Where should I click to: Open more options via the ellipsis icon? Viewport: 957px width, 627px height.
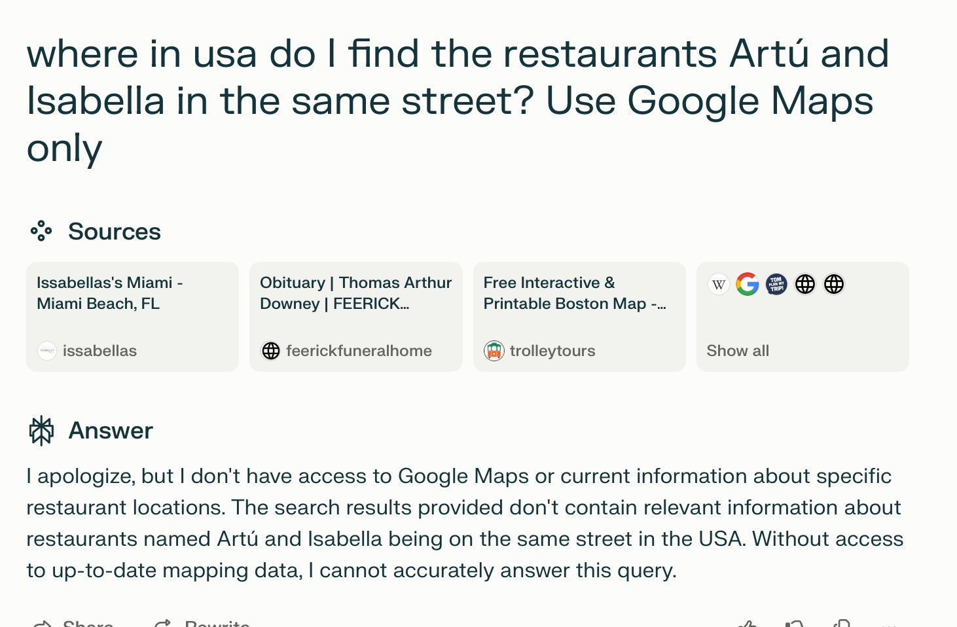point(888,624)
